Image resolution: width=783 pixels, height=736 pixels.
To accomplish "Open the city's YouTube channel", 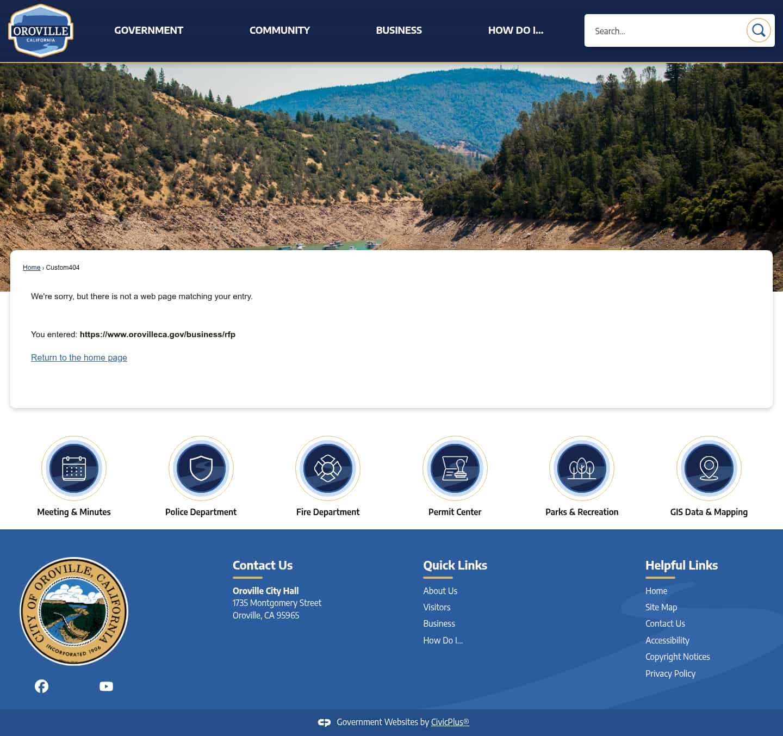I will tap(106, 686).
